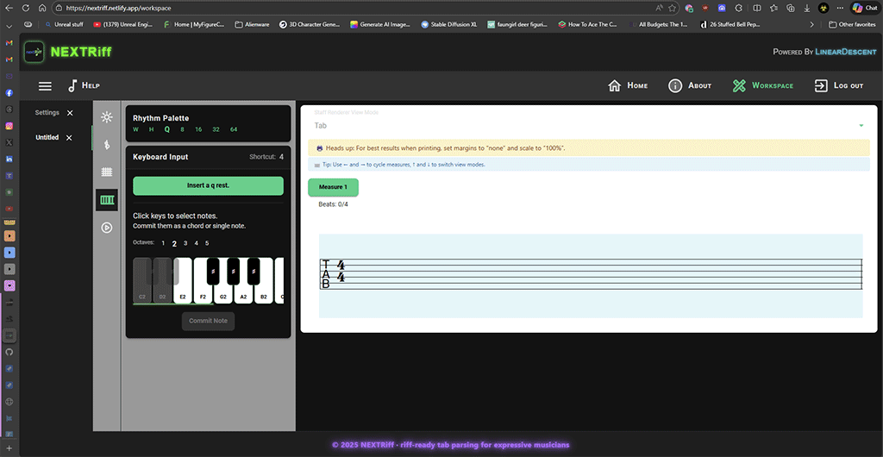Open the playback tool icon
Image resolution: width=883 pixels, height=457 pixels.
click(x=107, y=228)
